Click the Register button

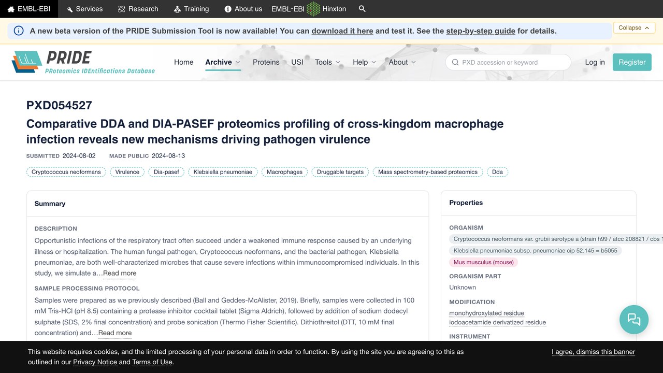point(632,62)
